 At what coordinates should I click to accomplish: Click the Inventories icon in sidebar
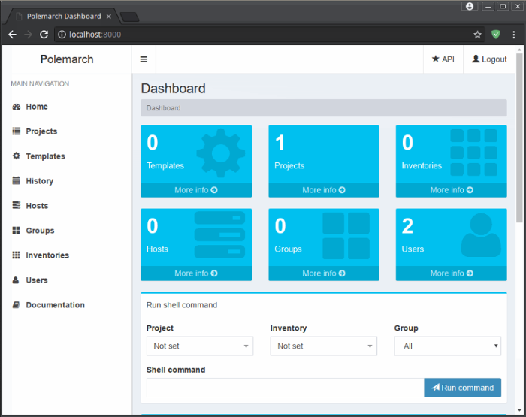point(17,255)
